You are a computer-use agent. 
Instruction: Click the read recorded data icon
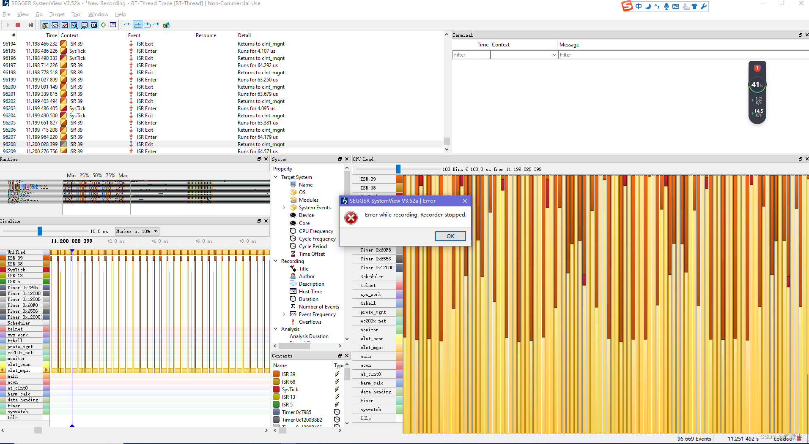(x=30, y=25)
